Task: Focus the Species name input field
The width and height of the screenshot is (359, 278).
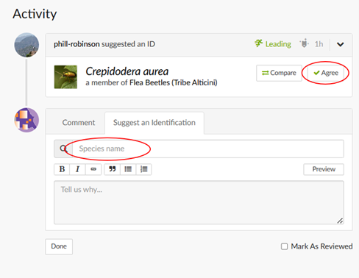Action: [208, 149]
